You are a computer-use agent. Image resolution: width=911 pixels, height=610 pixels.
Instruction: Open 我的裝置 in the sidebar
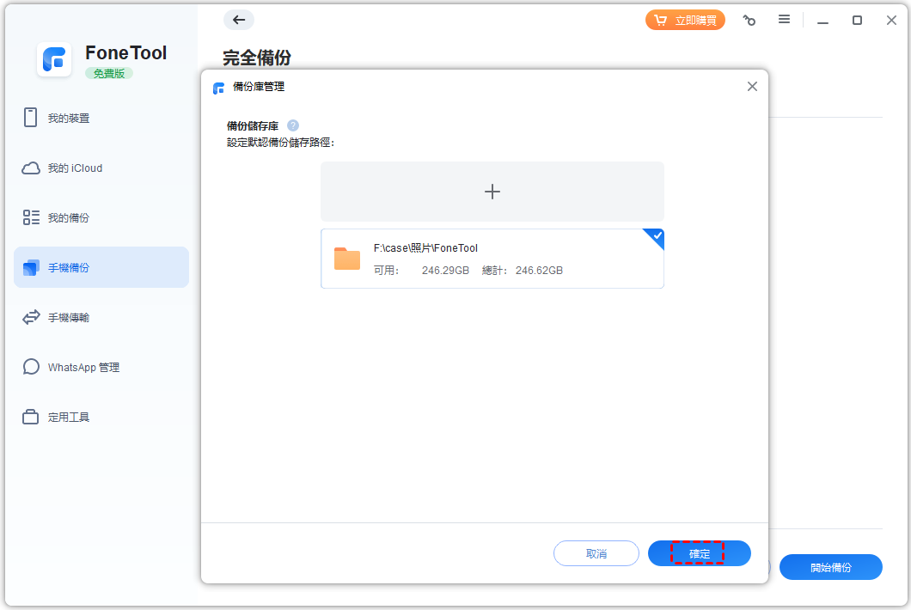pyautogui.click(x=69, y=119)
